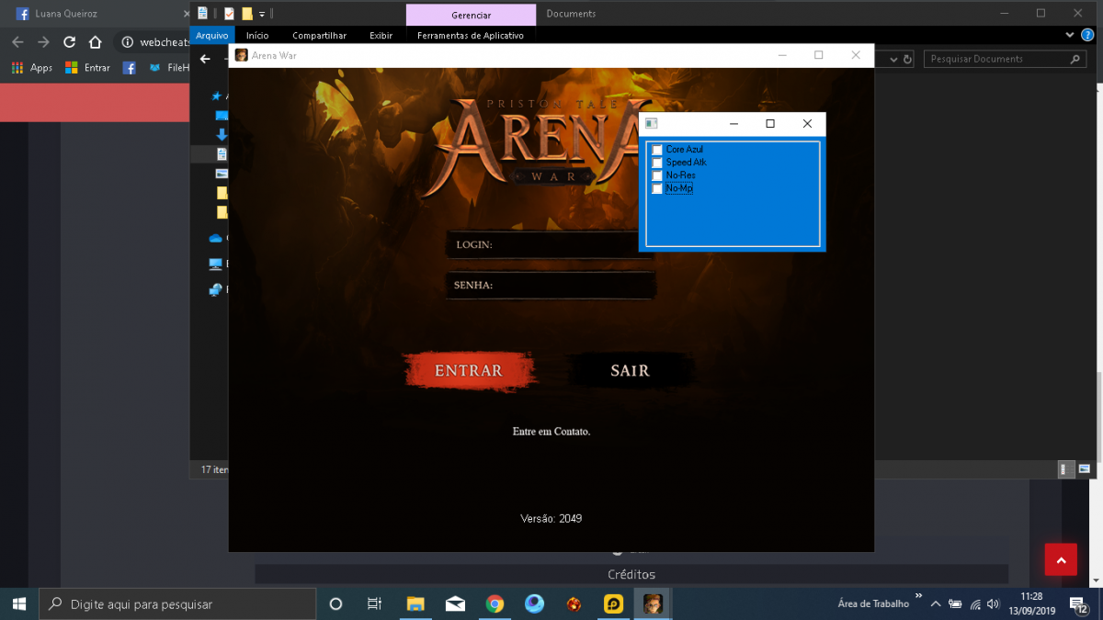Click the site info icon in address bar
The width and height of the screenshot is (1103, 620).
click(128, 42)
